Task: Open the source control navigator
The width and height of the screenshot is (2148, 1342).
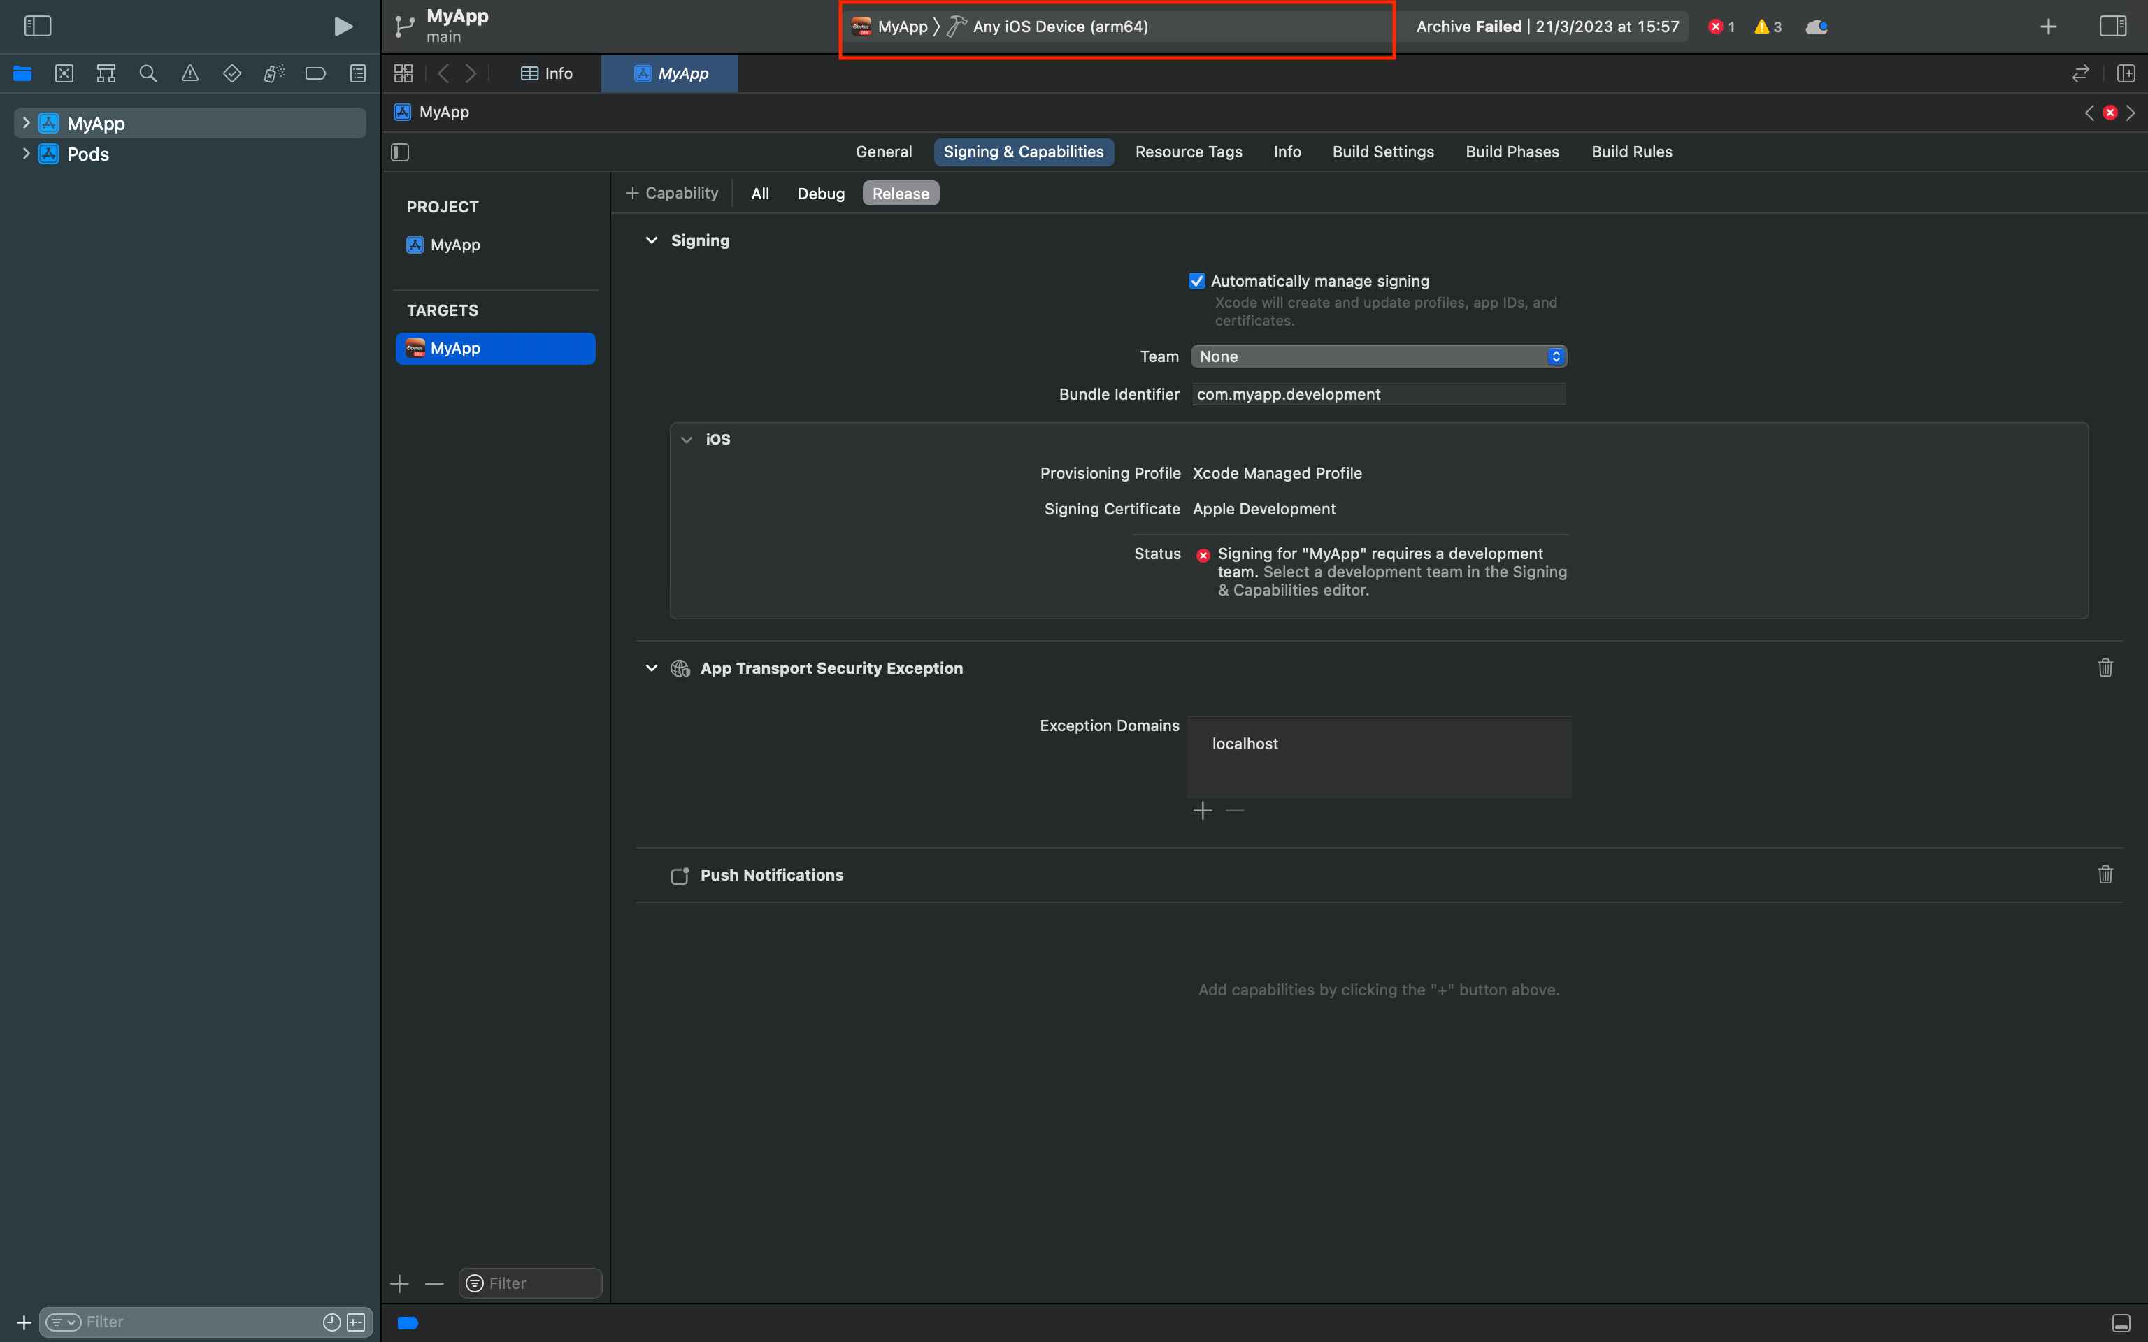Action: [x=64, y=73]
